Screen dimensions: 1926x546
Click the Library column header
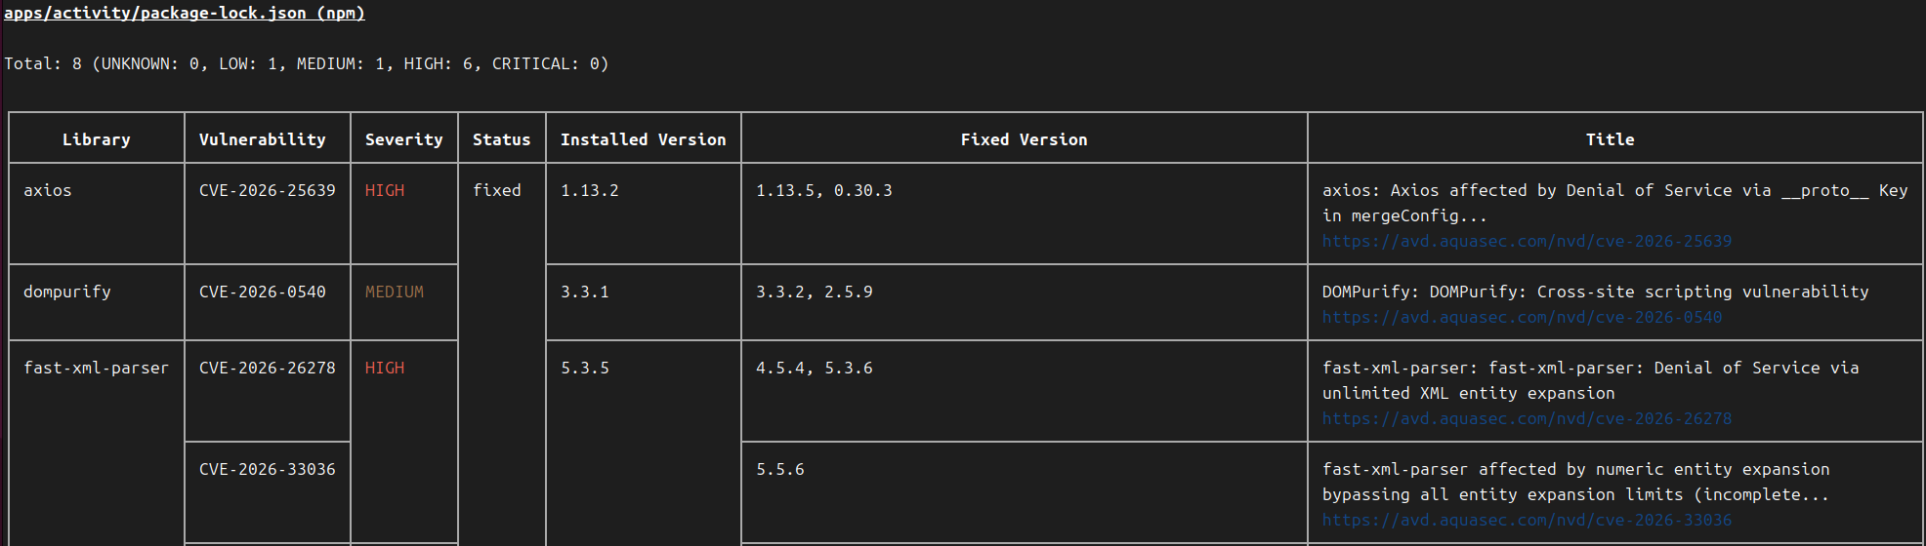96,139
